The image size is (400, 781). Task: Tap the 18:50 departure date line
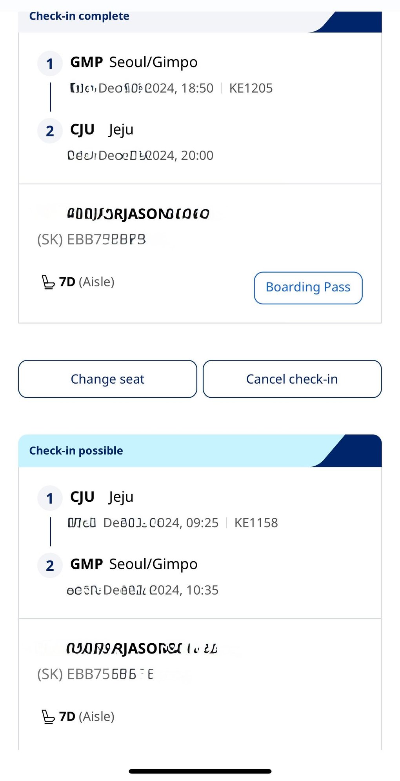click(x=142, y=88)
